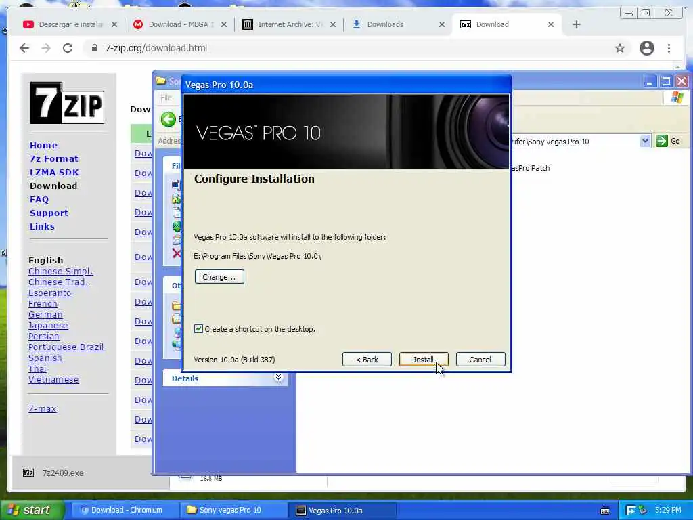Close the Internet Archive tab

click(333, 24)
